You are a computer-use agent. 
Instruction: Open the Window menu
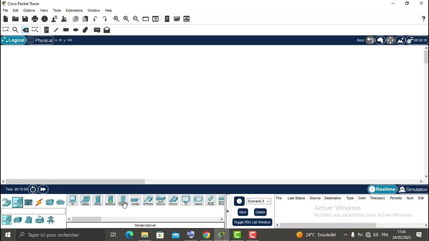click(x=94, y=10)
